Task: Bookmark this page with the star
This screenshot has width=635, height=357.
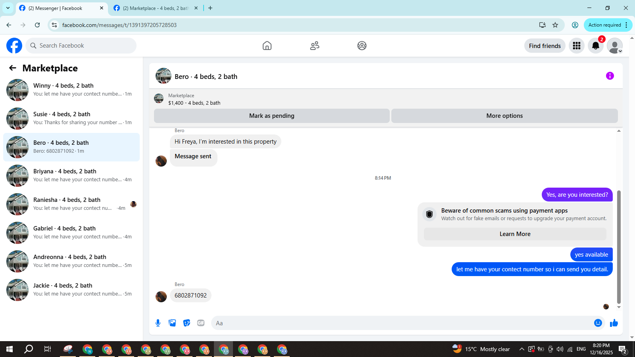Action: [x=555, y=25]
